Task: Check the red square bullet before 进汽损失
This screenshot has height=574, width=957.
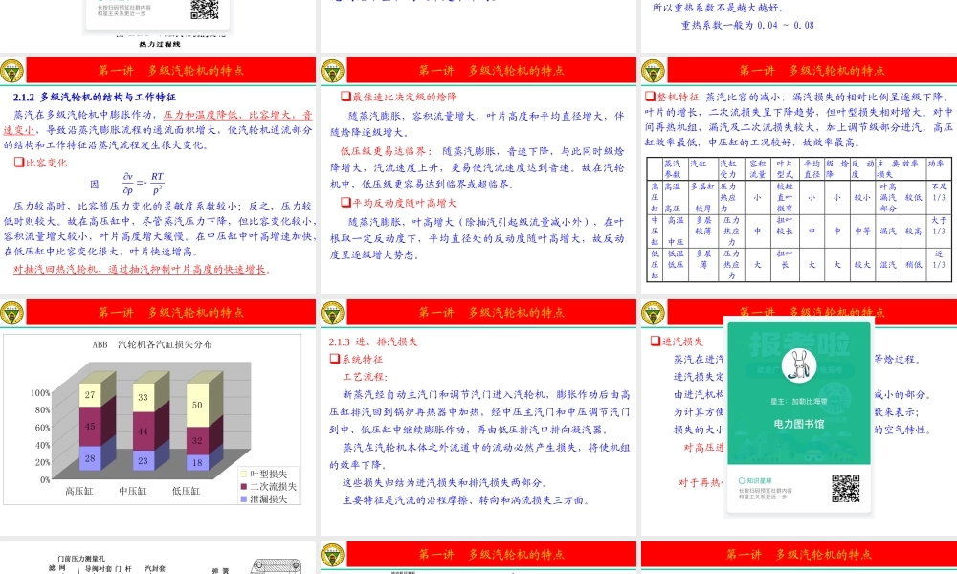Action: pos(655,340)
